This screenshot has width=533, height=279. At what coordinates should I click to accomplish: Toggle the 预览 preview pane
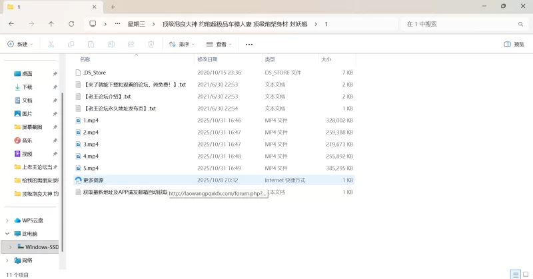click(x=514, y=44)
